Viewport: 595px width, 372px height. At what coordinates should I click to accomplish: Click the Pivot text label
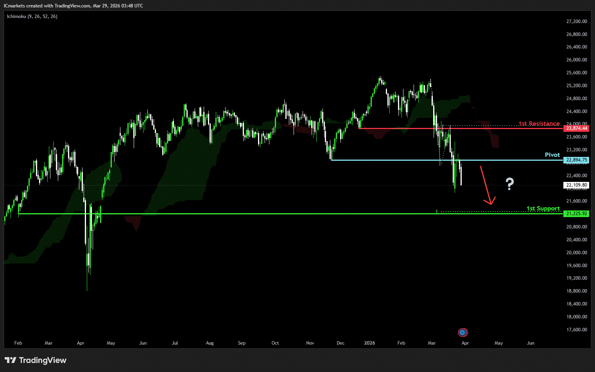click(552, 155)
